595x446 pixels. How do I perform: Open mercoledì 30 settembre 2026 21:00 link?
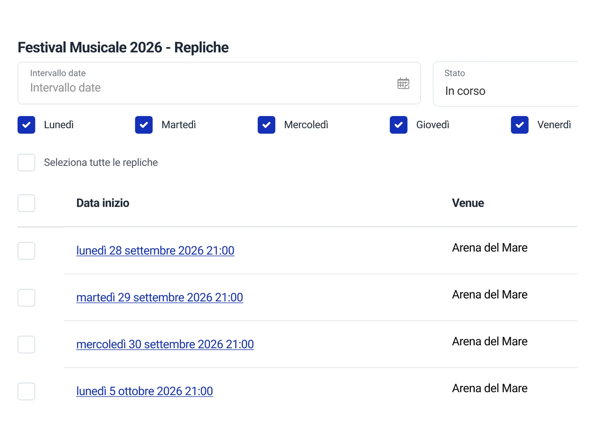pyautogui.click(x=165, y=344)
